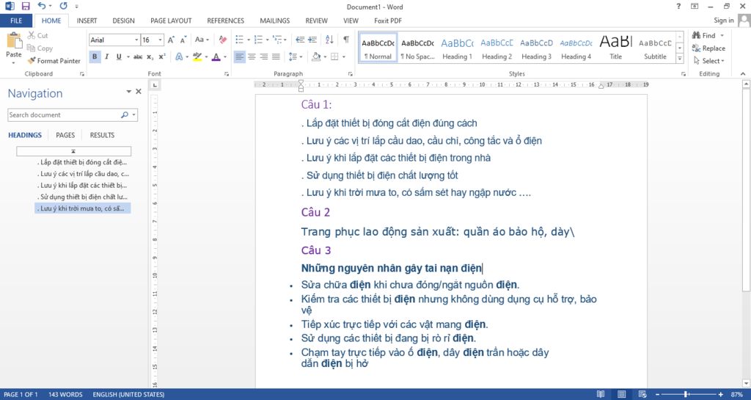This screenshot has height=400, width=751.
Task: Switch to the PAGE LAYOUT tab
Action: click(x=171, y=21)
